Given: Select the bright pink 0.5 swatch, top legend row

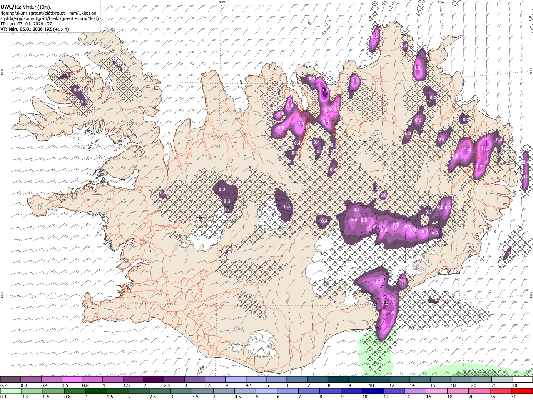Looking at the screenshot, I should (72, 379).
